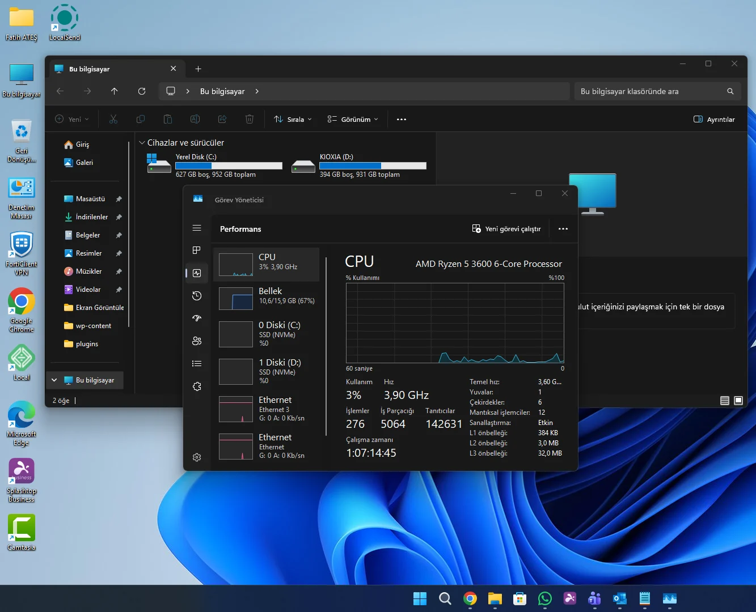Viewport: 756px width, 612px height.
Task: Open the Users page in Task Manager
Action: click(x=197, y=341)
